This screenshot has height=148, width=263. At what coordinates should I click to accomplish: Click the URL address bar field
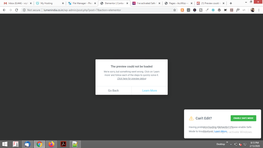coord(107,10)
